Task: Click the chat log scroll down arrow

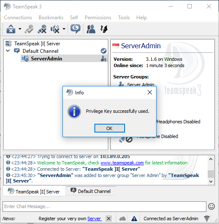Action: click(x=211, y=182)
